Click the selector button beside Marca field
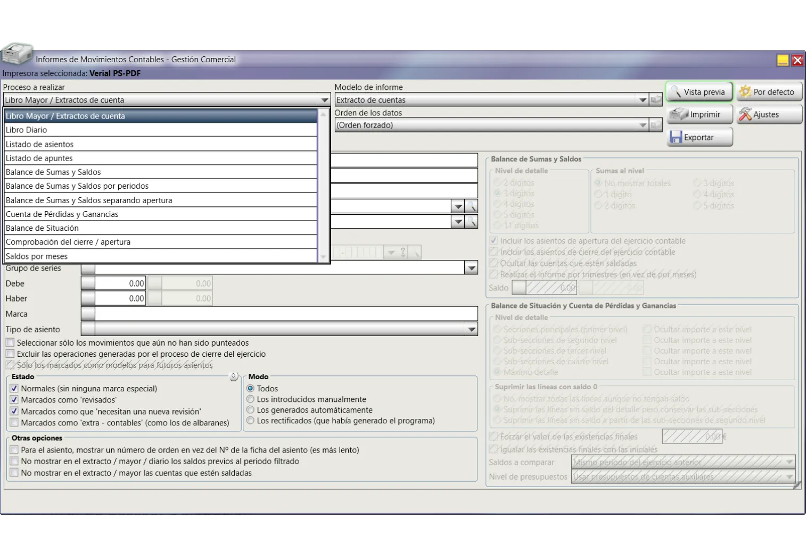The height and width of the screenshot is (553, 807). (88, 314)
